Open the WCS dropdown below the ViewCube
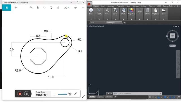This screenshot has width=181, height=102. [x=173, y=46]
